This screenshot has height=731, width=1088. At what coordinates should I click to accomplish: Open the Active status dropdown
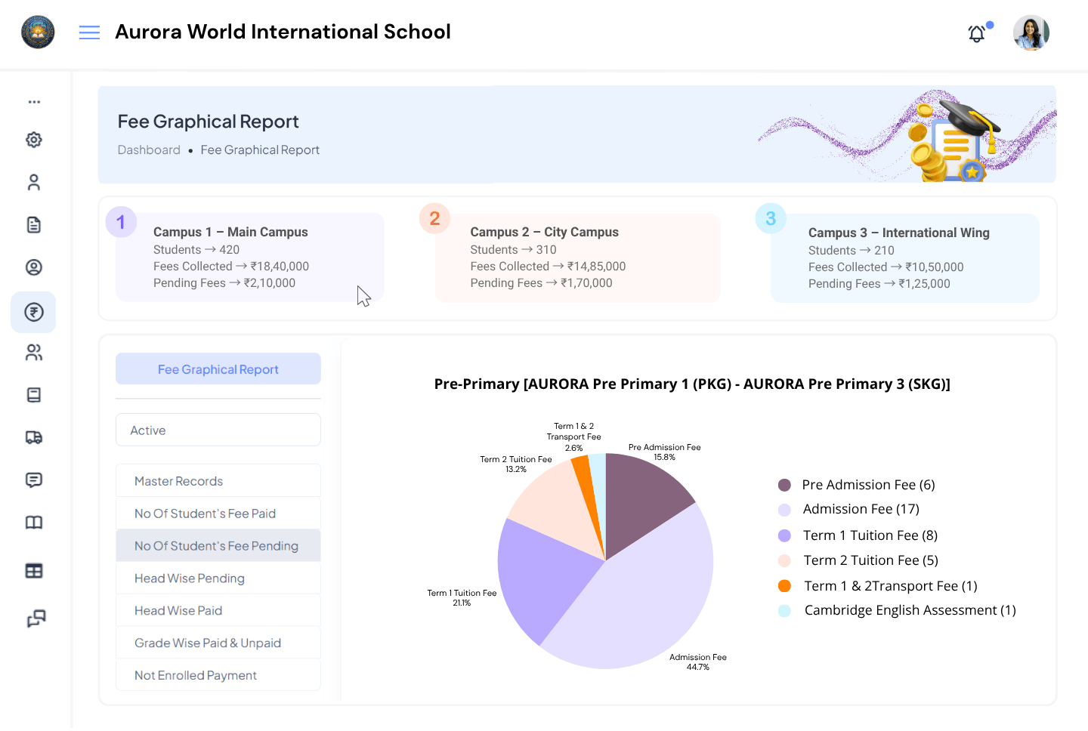[x=218, y=430]
